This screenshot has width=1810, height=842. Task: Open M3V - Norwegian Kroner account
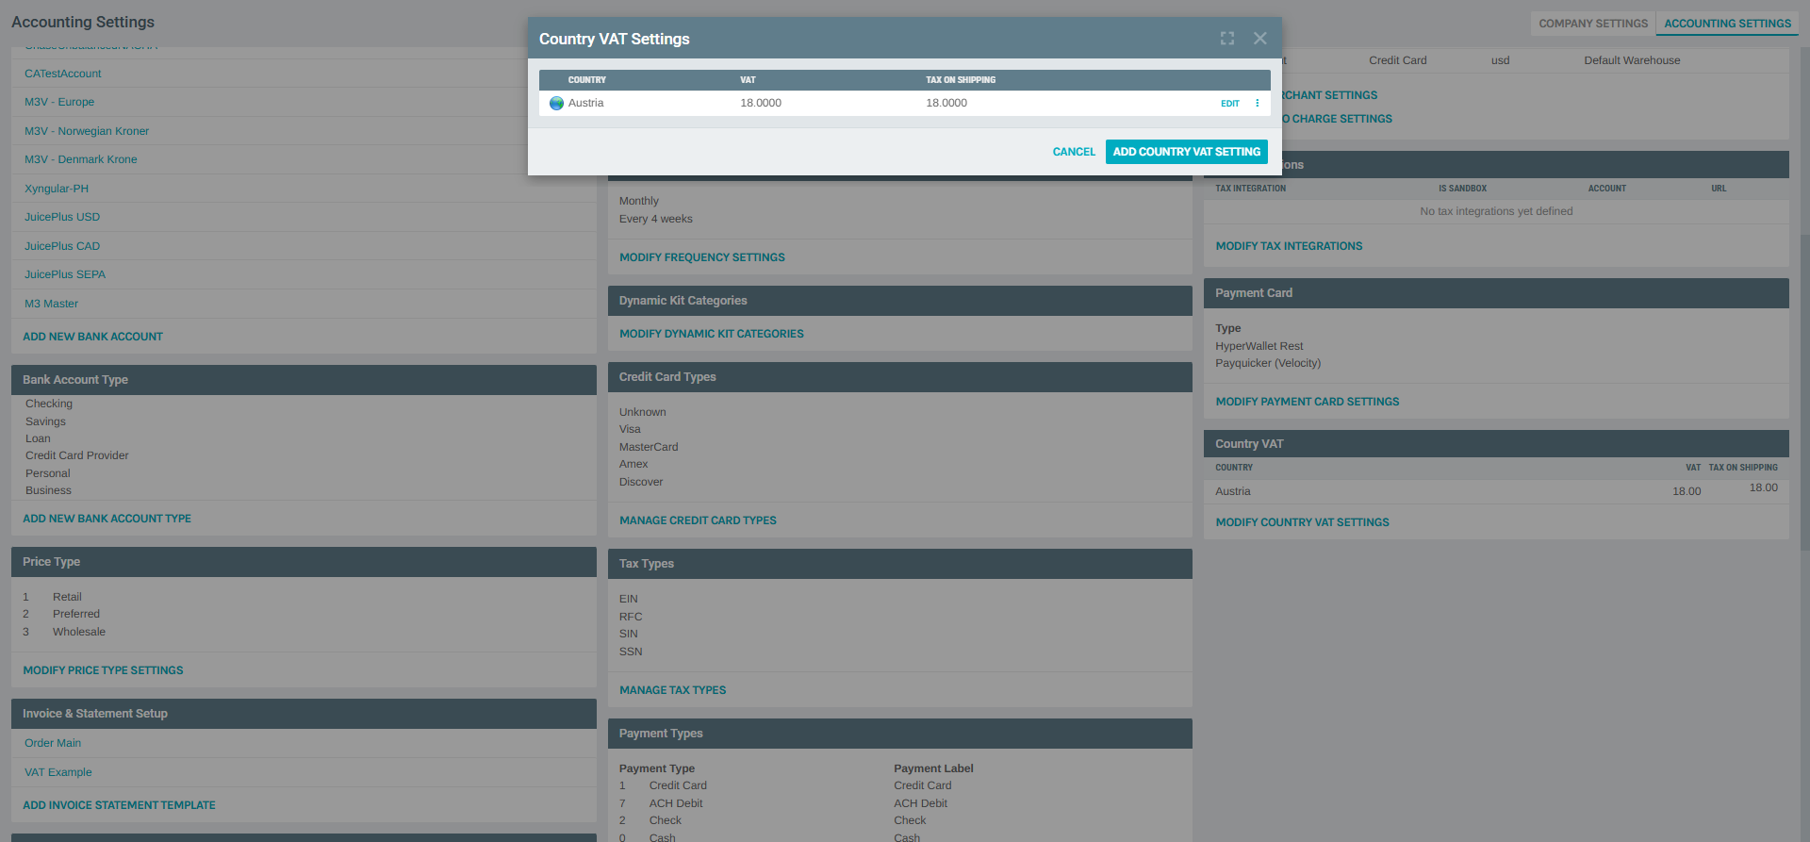coord(87,131)
